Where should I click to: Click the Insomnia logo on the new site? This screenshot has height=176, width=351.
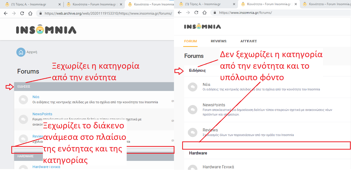pos(202,26)
